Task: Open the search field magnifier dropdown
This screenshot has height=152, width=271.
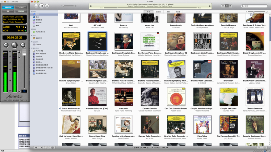Action: pos(243,6)
